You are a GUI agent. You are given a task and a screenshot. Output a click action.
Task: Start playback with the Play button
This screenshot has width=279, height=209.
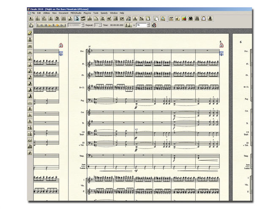click(x=49, y=25)
